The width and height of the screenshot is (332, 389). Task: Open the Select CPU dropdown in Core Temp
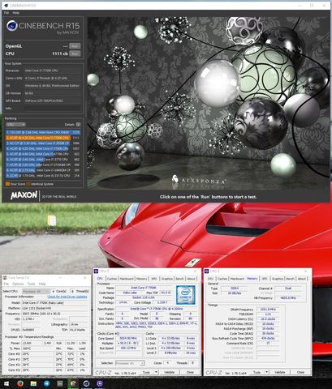click(36, 292)
